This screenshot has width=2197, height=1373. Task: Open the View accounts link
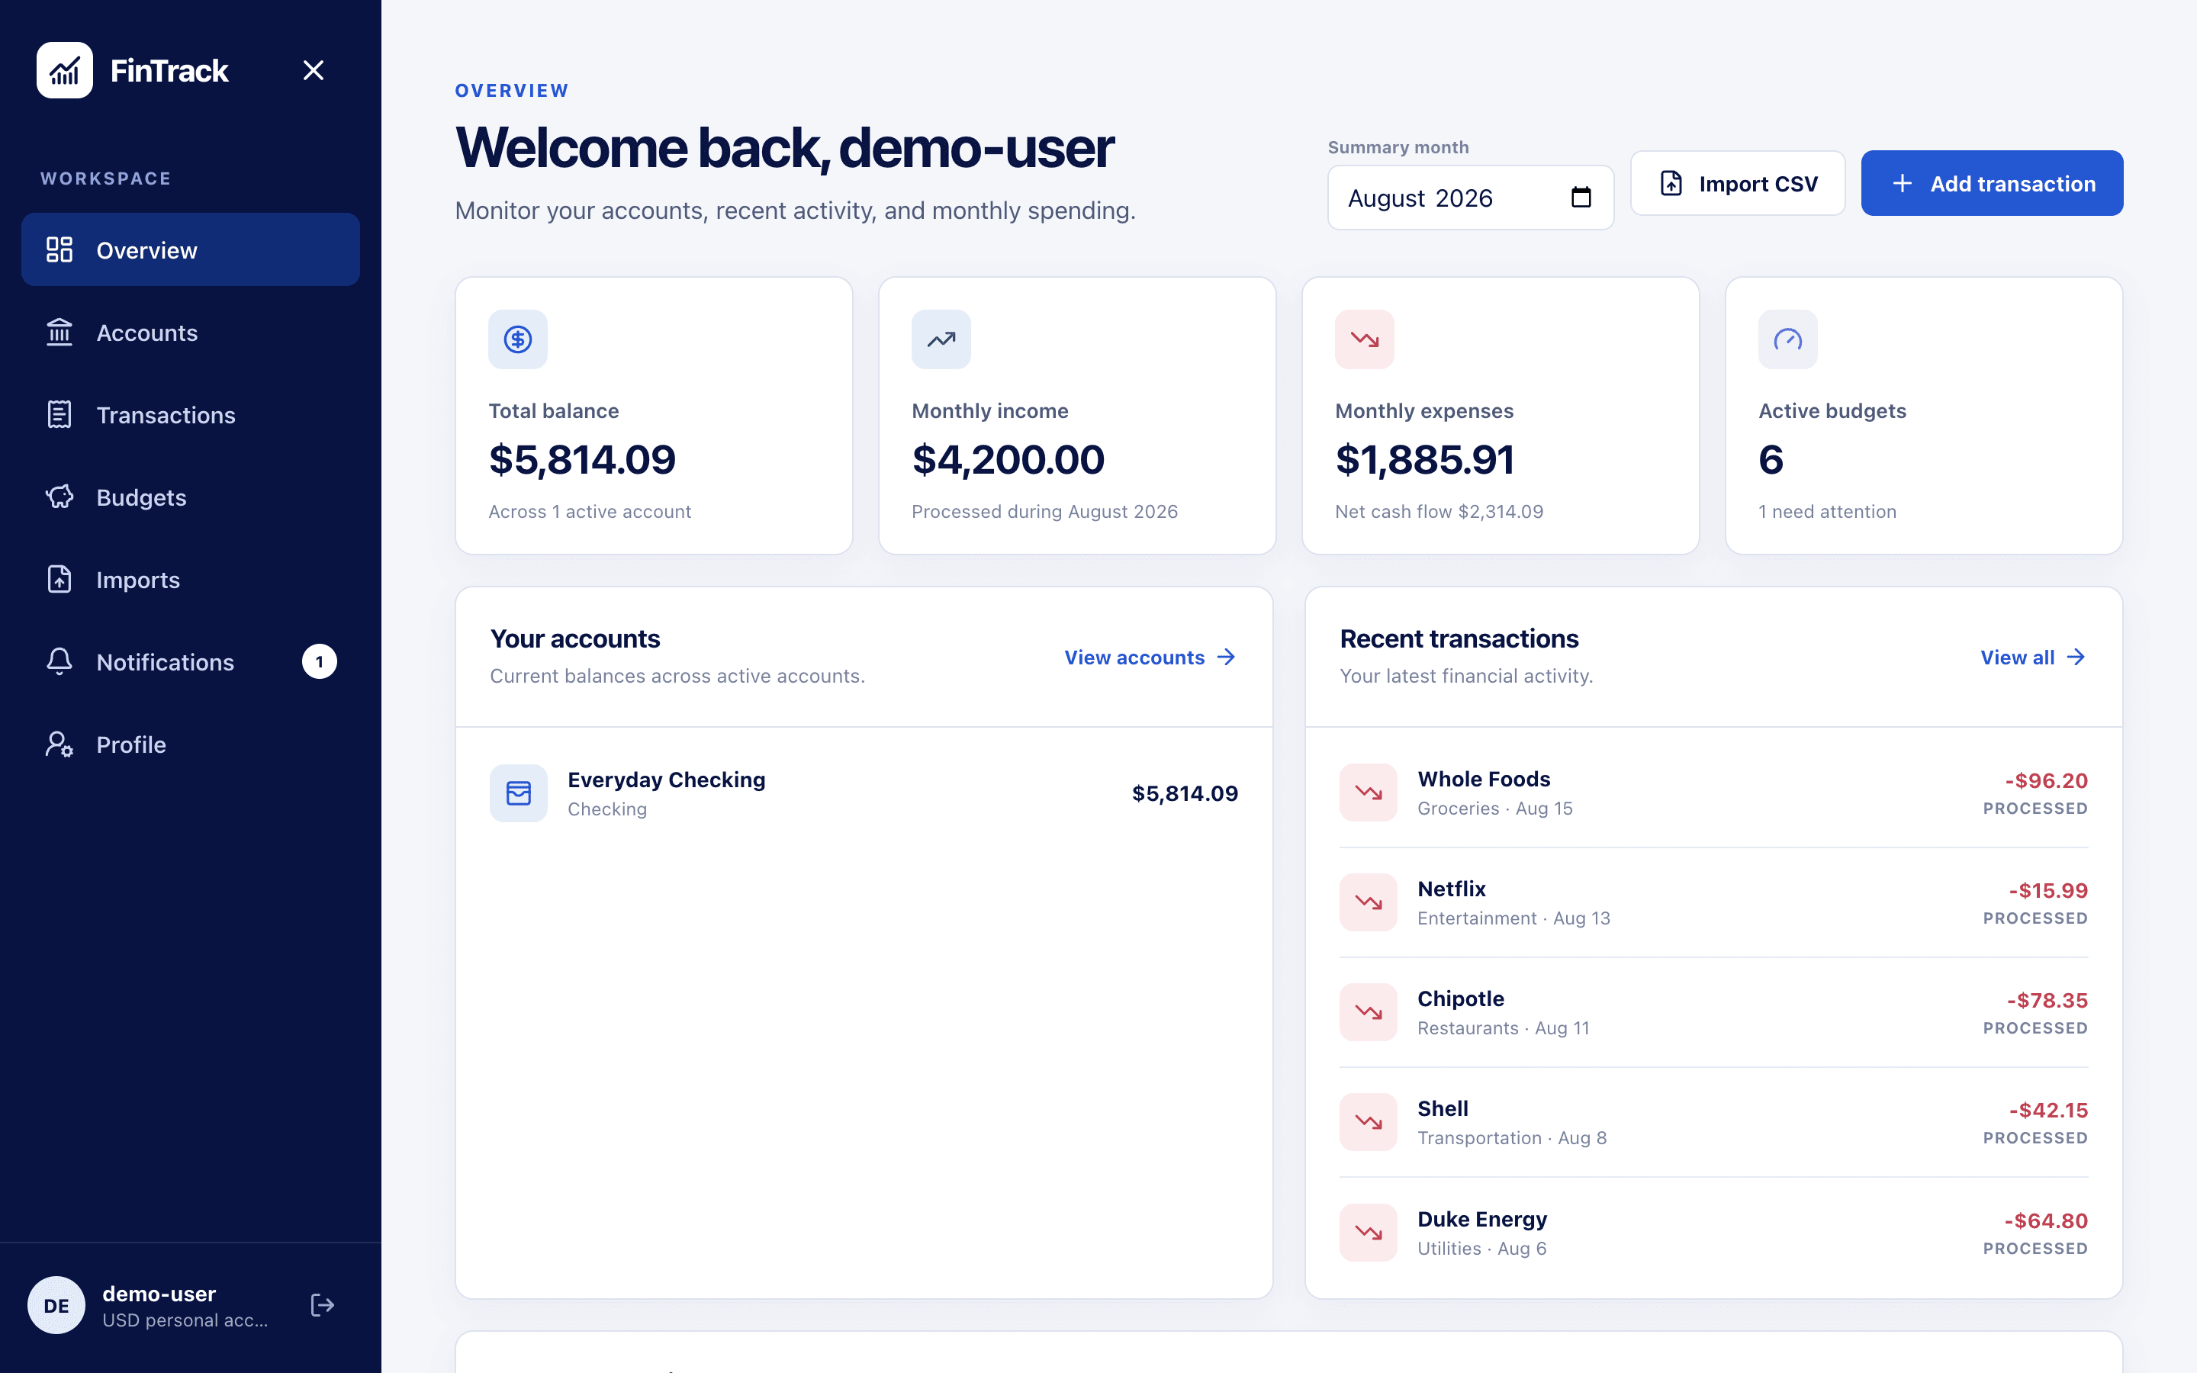[x=1150, y=657]
